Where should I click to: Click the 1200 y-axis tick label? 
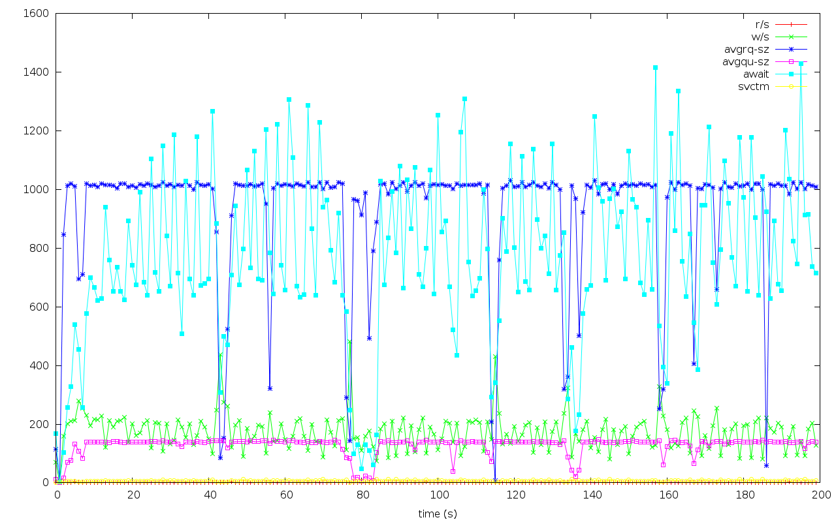point(37,130)
